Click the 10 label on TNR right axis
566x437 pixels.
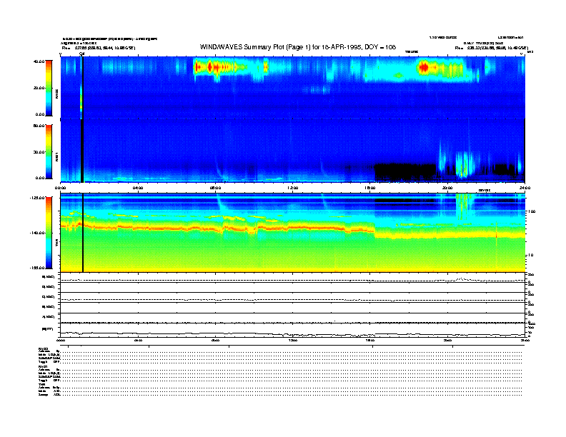tap(530, 256)
